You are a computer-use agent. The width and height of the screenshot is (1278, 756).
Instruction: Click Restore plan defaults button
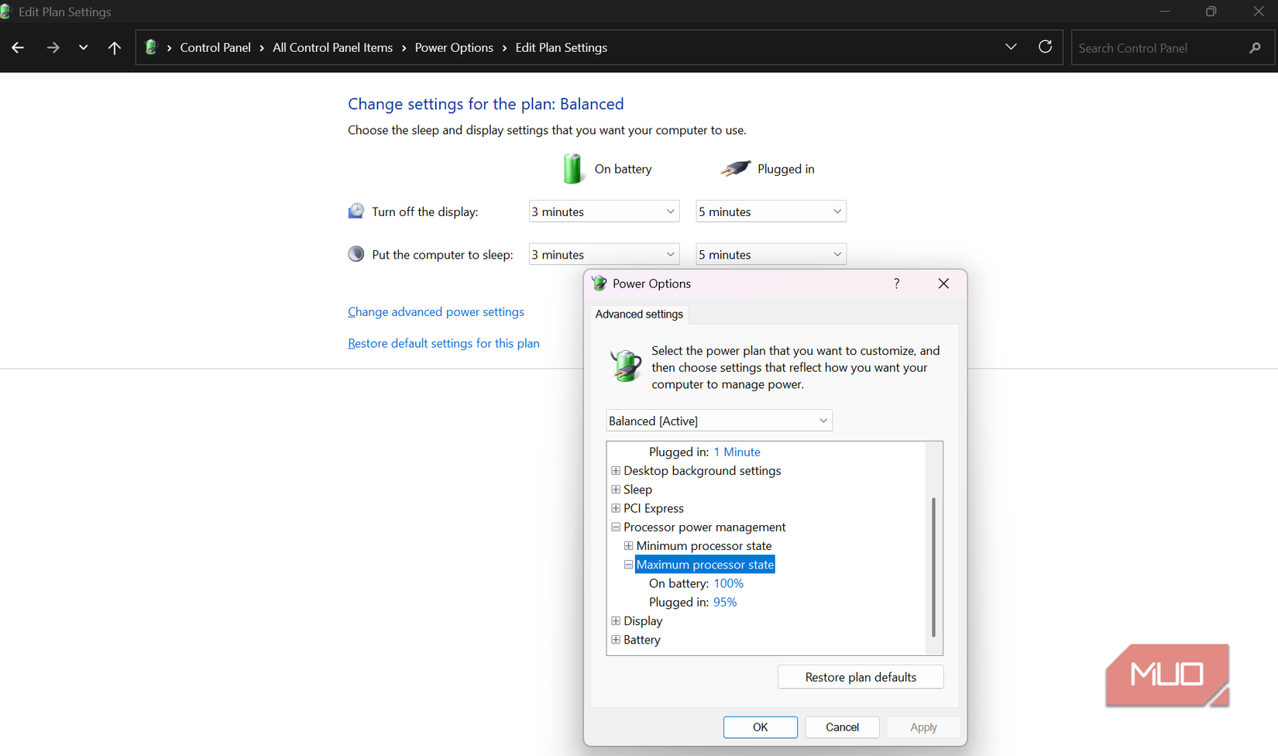pyautogui.click(x=860, y=677)
